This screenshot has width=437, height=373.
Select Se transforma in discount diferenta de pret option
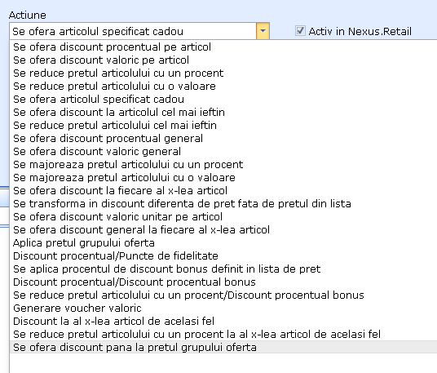[223, 204]
